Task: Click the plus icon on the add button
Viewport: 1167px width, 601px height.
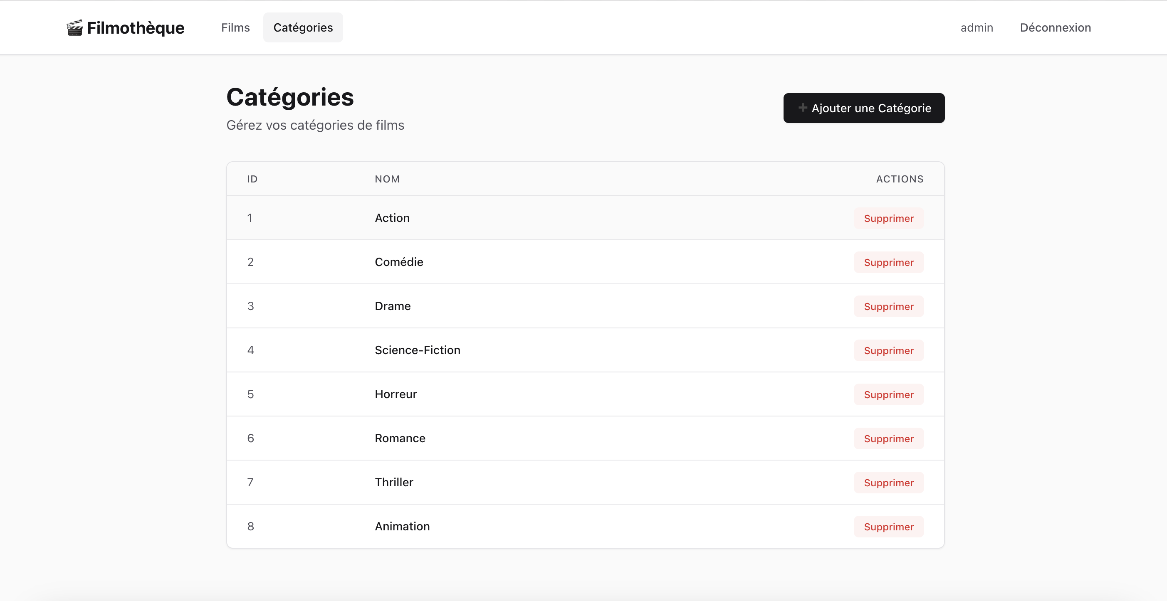Action: 802,108
